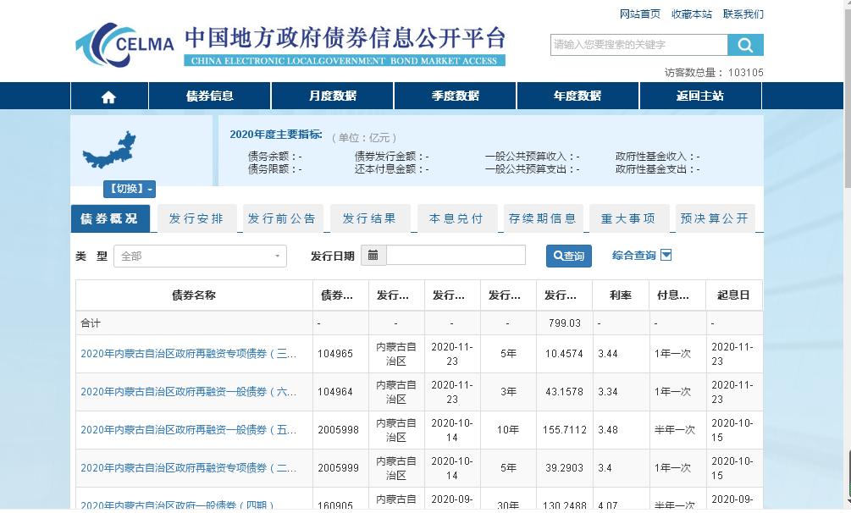Open the 预决算公开 tab
The image size is (851, 513).
coord(715,218)
